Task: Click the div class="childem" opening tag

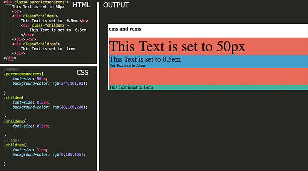Action: [35, 16]
